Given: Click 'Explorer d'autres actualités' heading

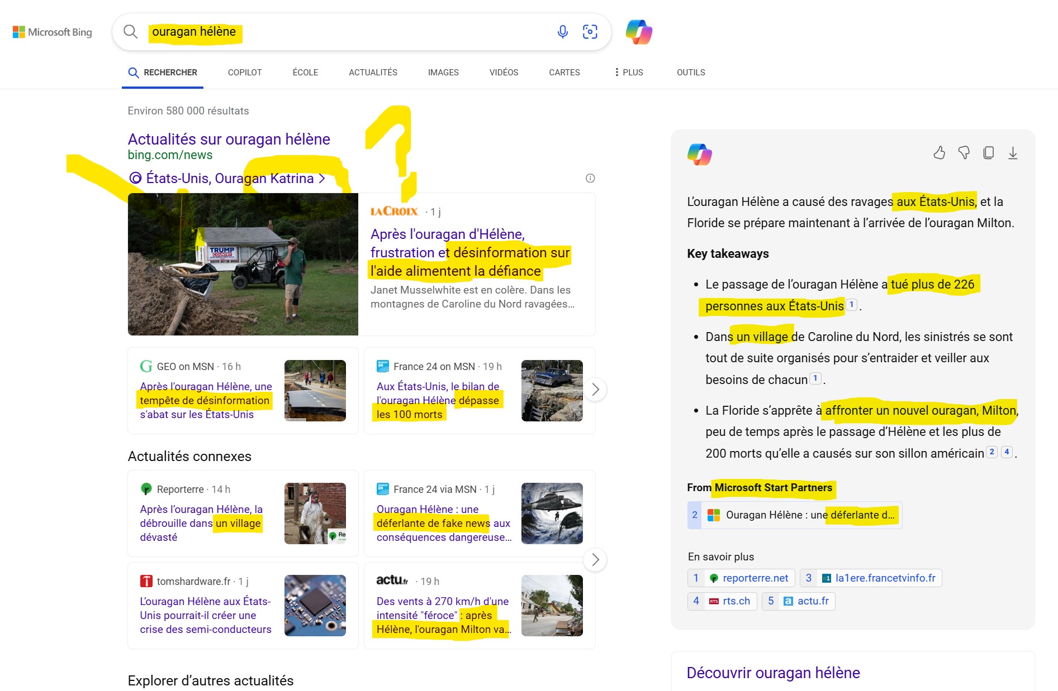Looking at the screenshot, I should pos(211,680).
